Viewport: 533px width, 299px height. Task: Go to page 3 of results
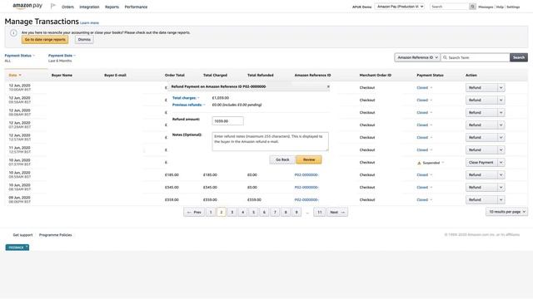click(232, 213)
